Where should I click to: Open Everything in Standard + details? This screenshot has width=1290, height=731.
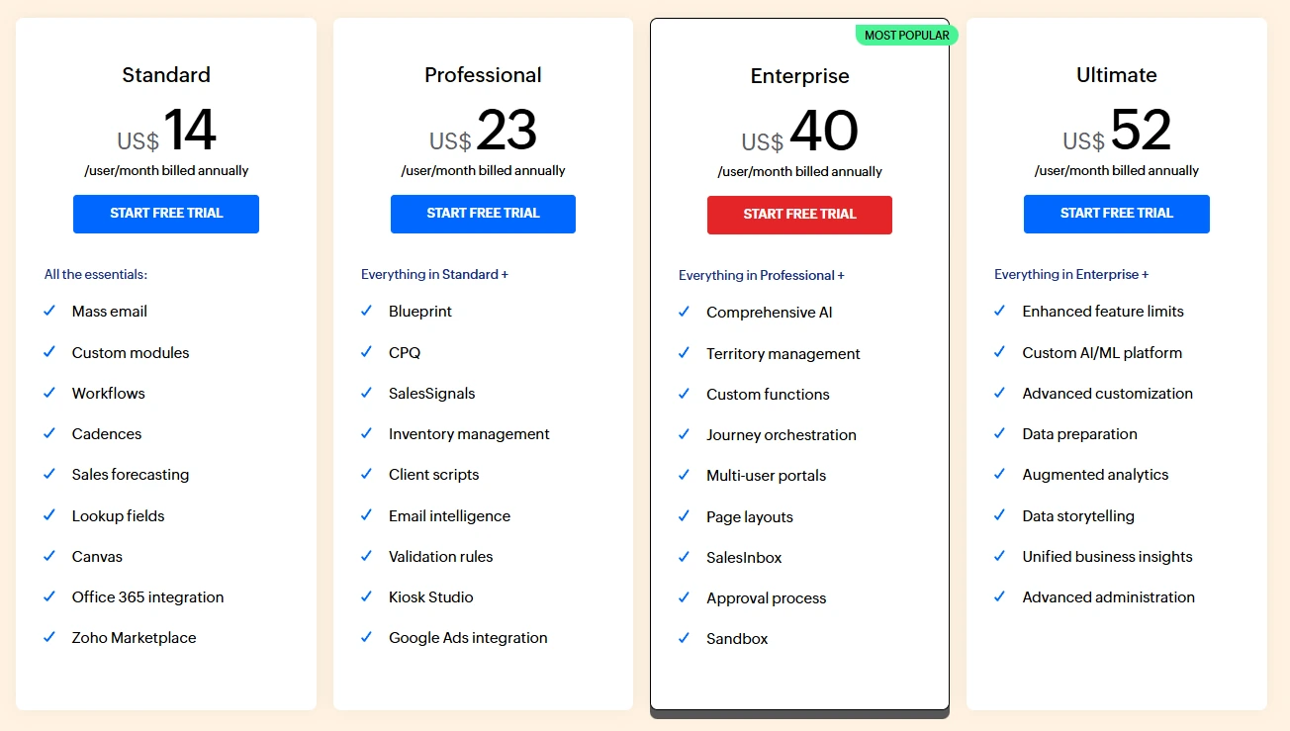coord(433,274)
